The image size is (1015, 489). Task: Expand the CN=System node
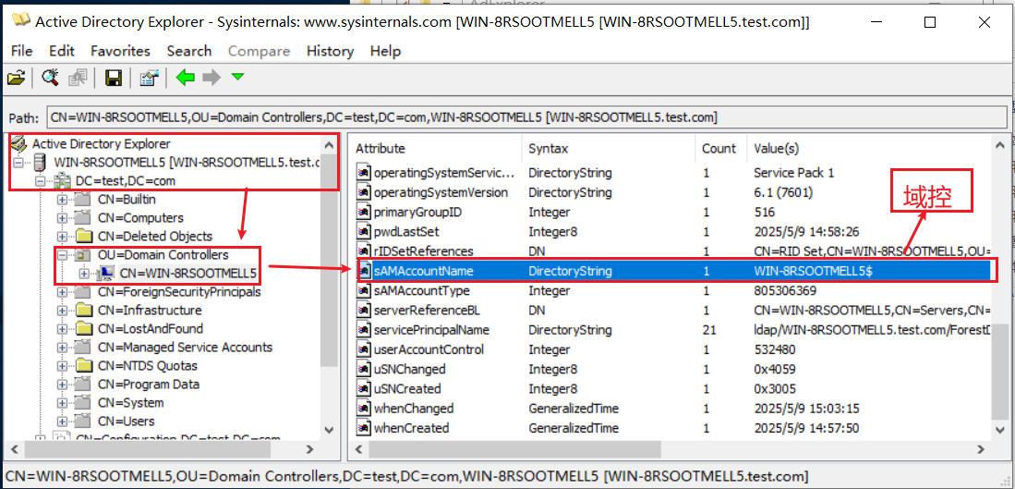pos(62,403)
